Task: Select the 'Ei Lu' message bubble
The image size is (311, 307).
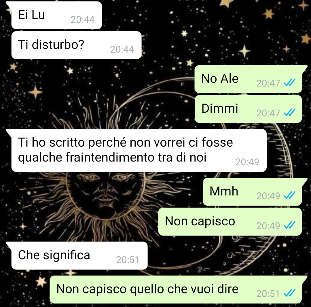Action: pos(56,15)
